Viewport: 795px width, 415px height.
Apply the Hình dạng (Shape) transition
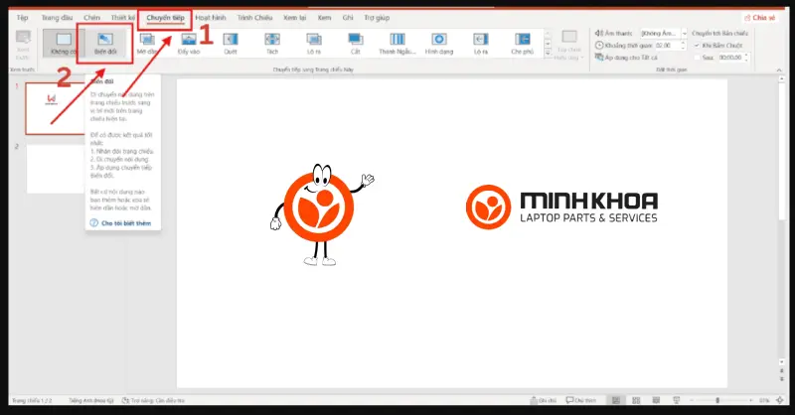click(439, 44)
